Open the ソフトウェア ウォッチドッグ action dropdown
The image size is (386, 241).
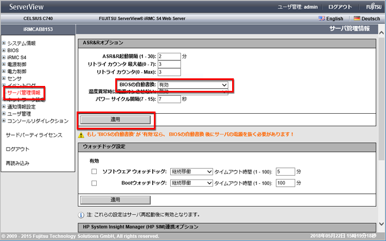[191, 171]
